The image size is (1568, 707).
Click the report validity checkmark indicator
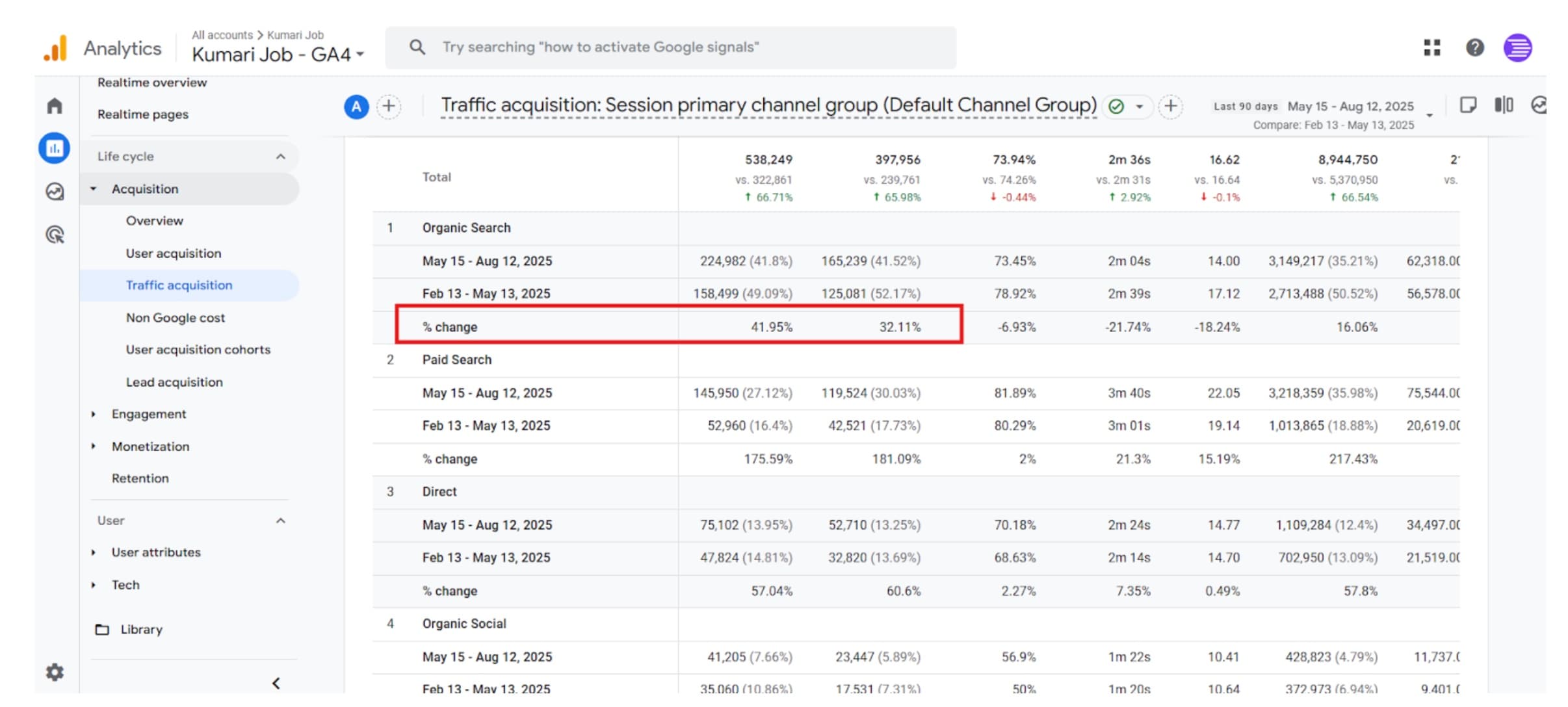(1116, 105)
